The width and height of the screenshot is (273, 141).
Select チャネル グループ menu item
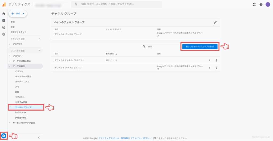click(x=26, y=107)
